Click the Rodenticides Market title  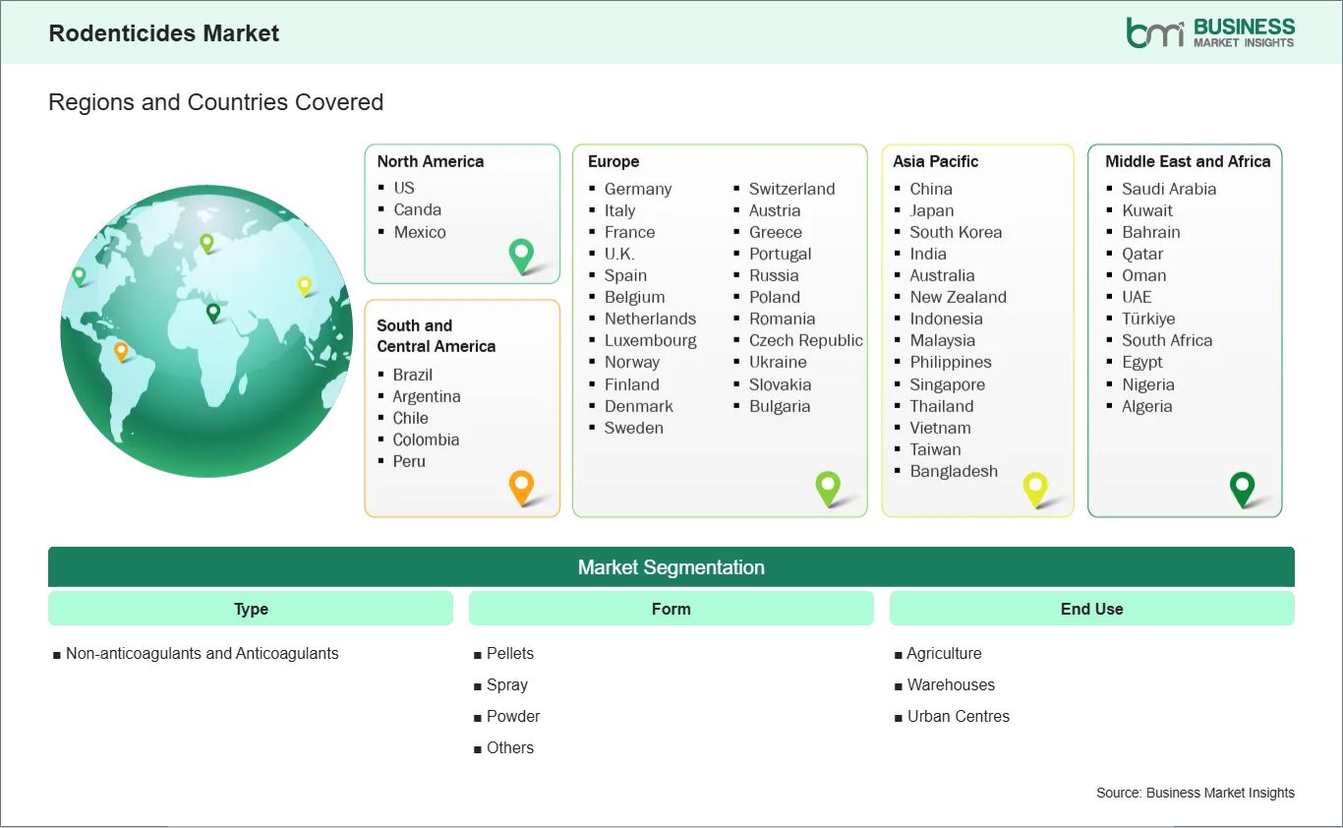click(x=164, y=33)
